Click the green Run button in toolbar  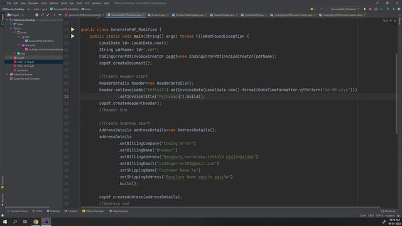point(365,9)
